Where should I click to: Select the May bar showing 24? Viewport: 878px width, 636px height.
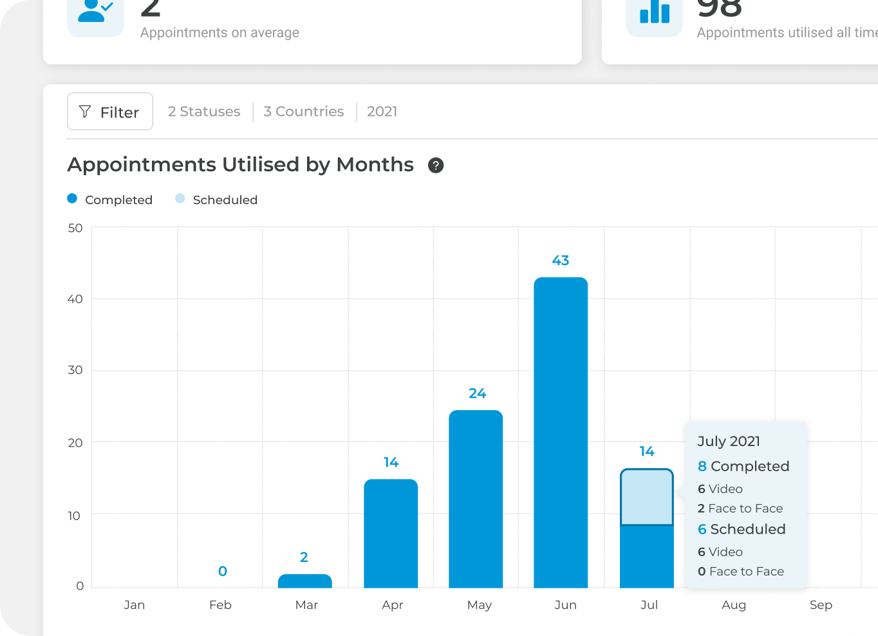[x=476, y=499]
